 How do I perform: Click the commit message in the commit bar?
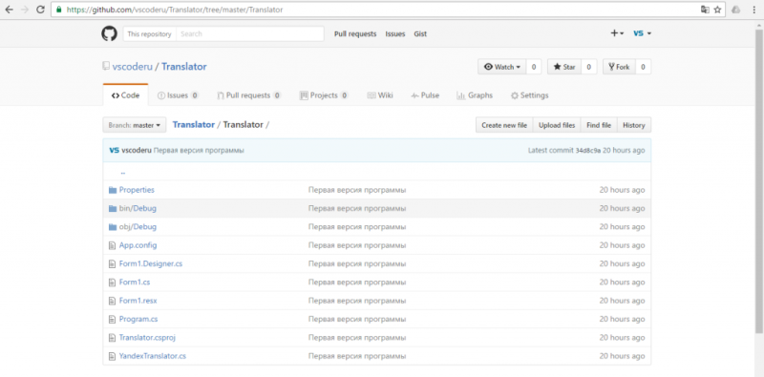click(x=199, y=151)
